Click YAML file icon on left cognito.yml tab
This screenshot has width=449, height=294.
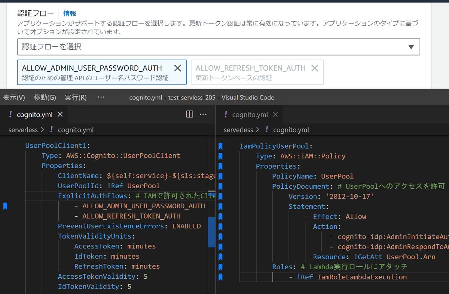(x=10, y=115)
